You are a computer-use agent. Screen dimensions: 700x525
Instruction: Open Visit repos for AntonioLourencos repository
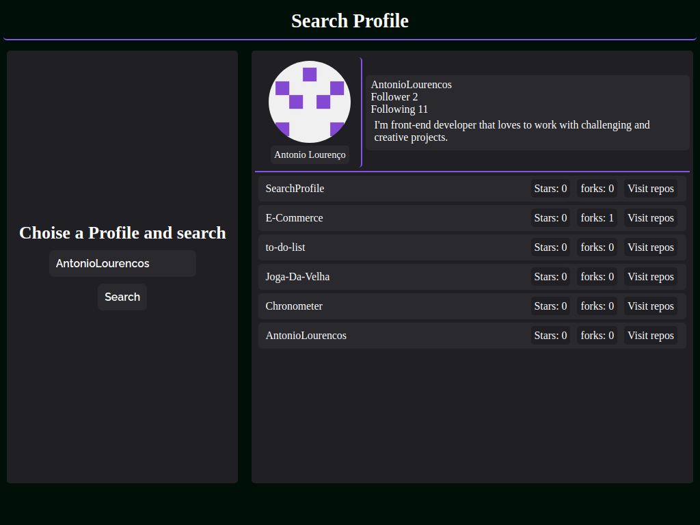pos(651,336)
